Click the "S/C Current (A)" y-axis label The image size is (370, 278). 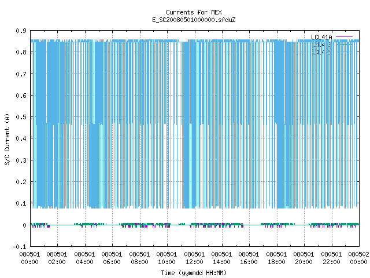(x=7, y=140)
